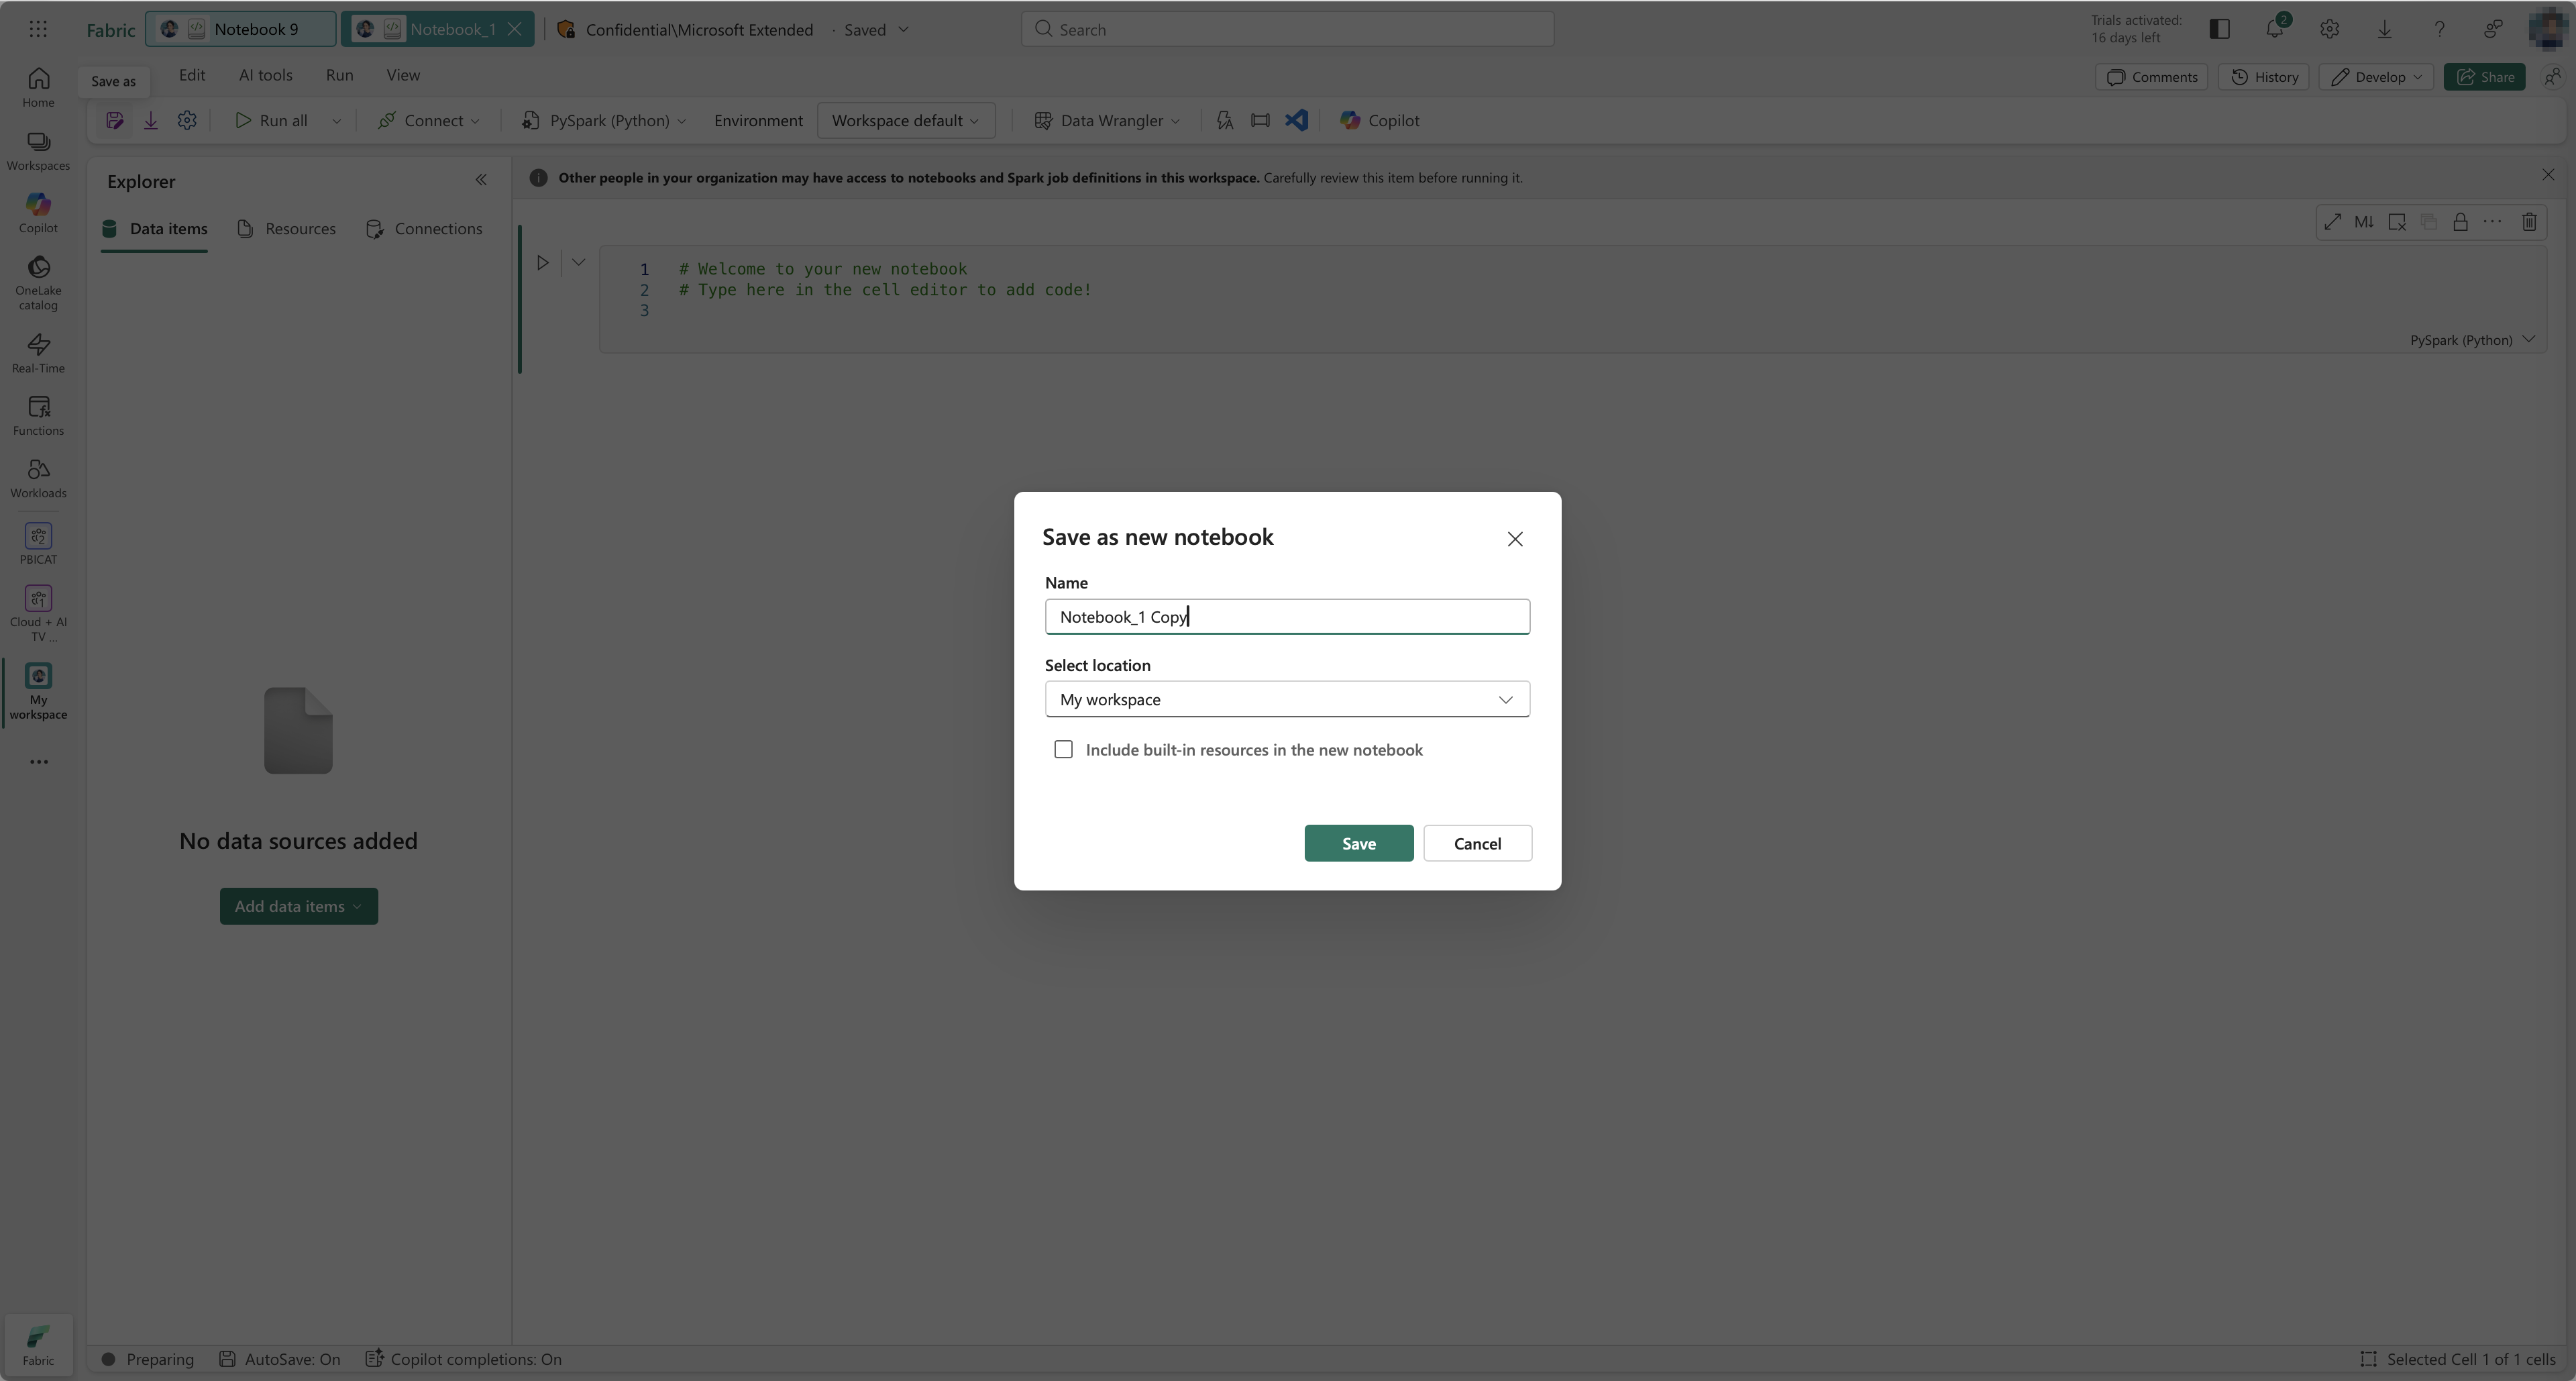The height and width of the screenshot is (1381, 2576).
Task: Run the code cell play button
Action: point(542,263)
